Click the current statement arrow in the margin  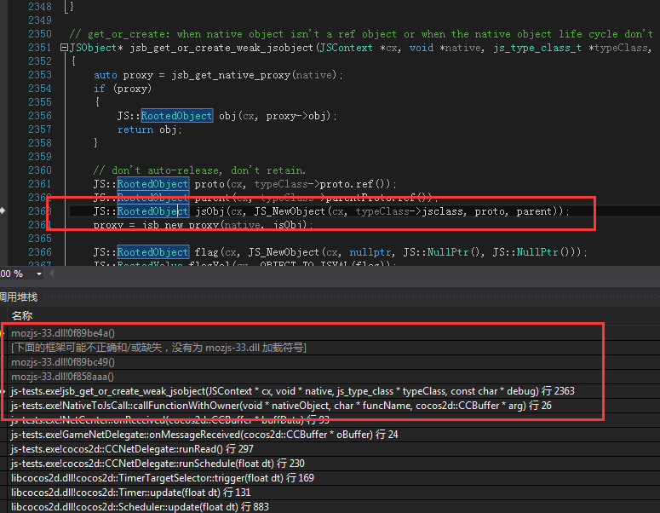(3, 210)
